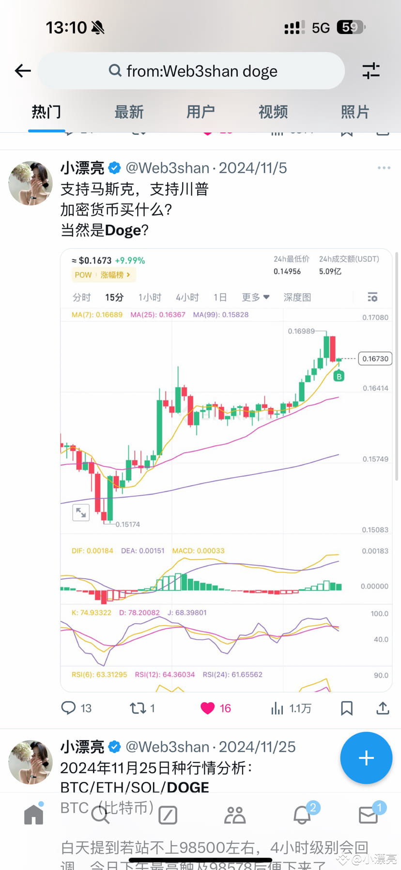Go to Home tab in bottom bar
This screenshot has height=870, width=401.
(34, 814)
